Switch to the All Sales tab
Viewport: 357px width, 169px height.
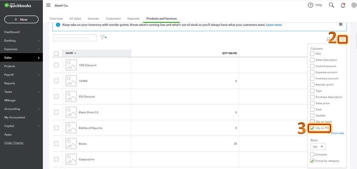point(75,19)
